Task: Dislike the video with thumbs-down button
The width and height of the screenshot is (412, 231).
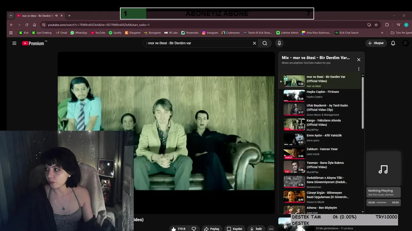Action: (x=194, y=229)
